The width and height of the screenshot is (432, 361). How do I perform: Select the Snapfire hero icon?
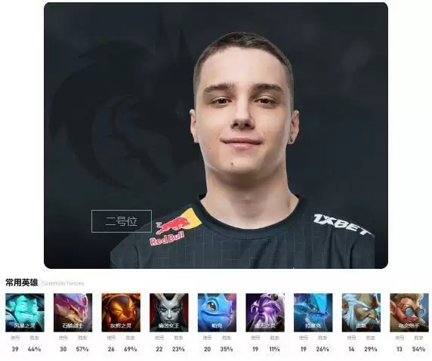(409, 312)
